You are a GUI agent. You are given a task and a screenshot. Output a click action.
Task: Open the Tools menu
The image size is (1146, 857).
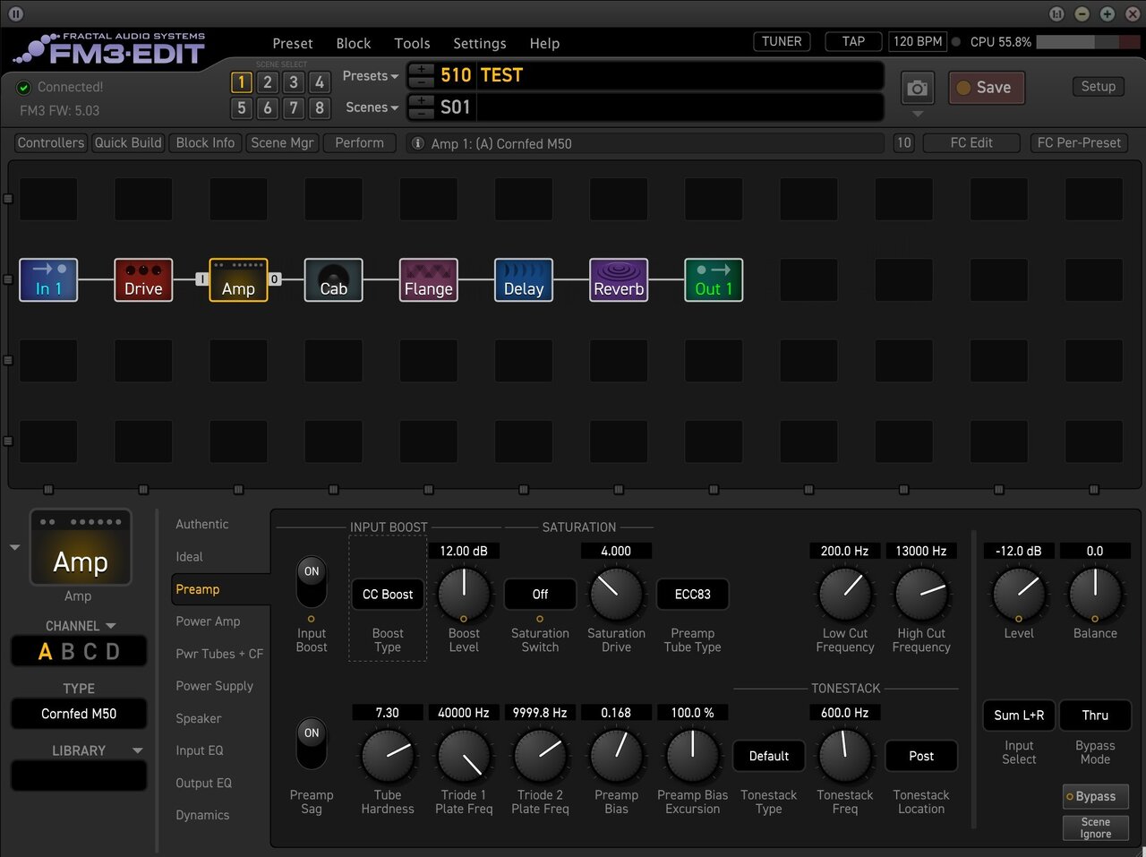[412, 43]
